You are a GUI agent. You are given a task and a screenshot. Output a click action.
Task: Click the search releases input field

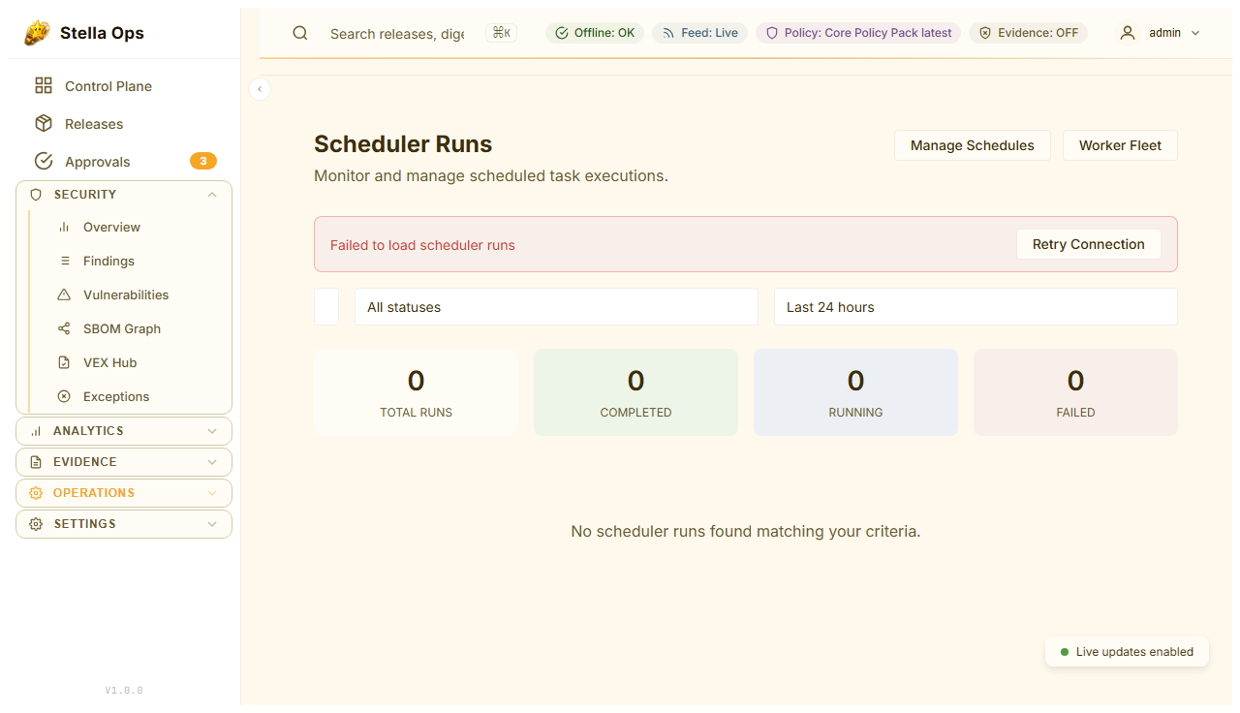tap(397, 34)
